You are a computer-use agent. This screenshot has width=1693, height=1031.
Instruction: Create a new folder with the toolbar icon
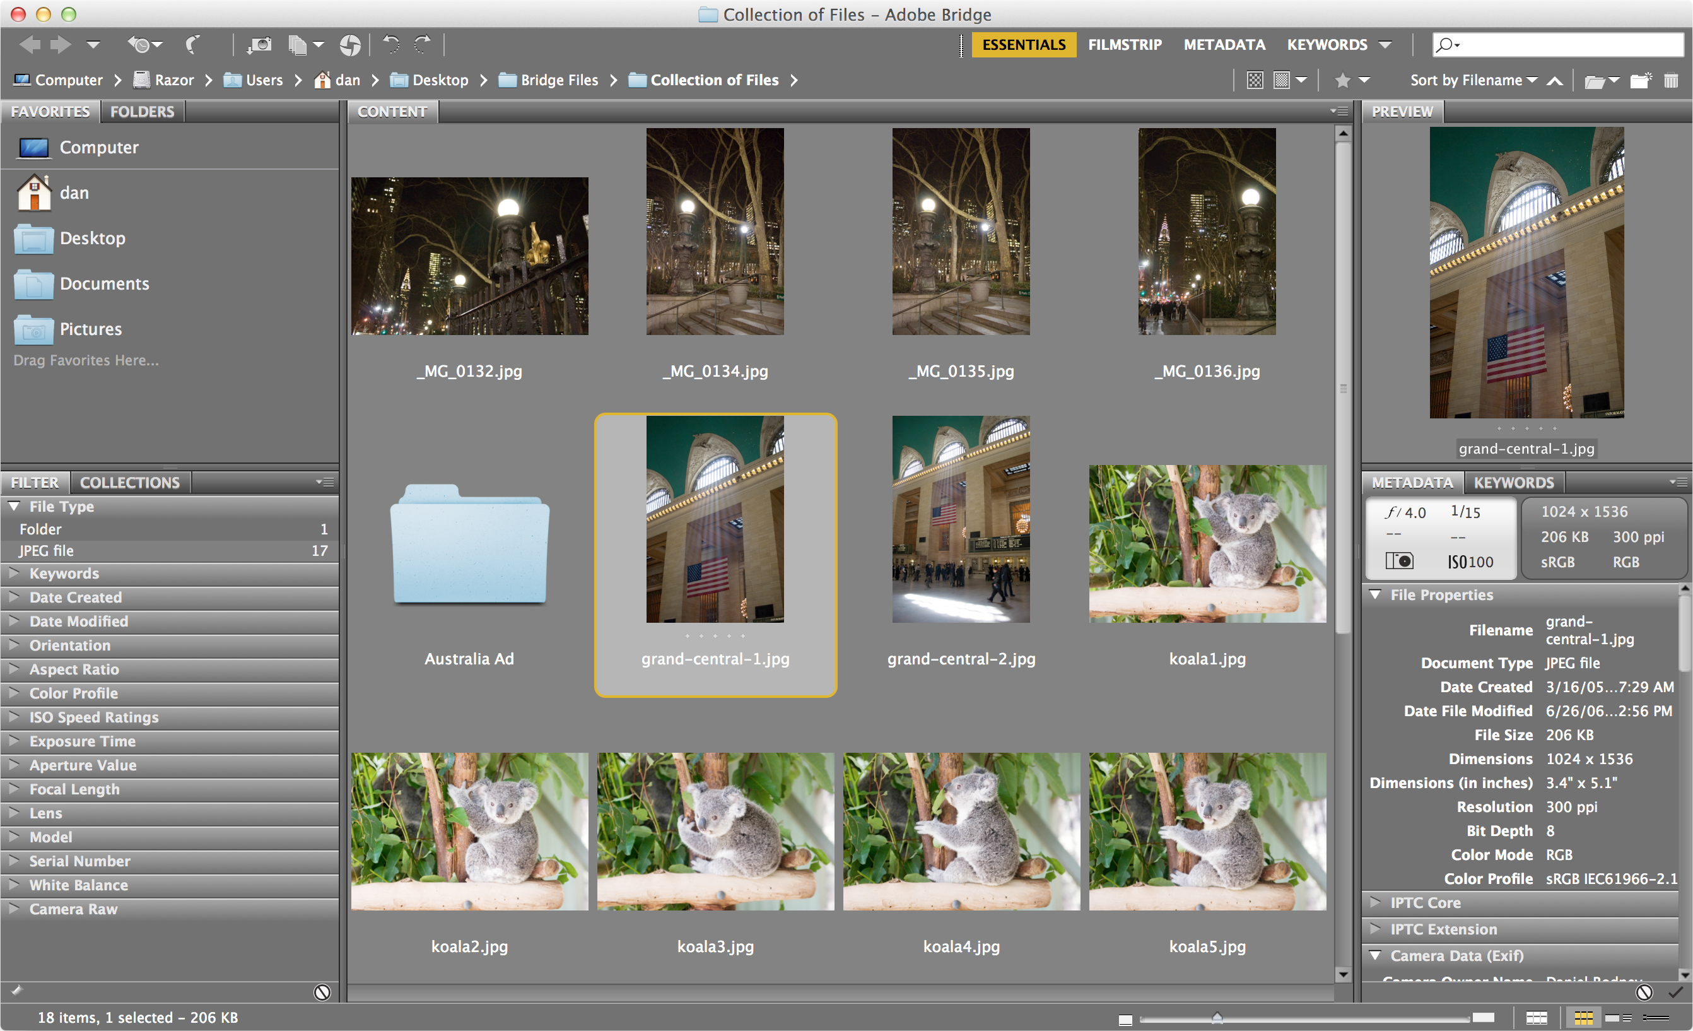point(1641,80)
